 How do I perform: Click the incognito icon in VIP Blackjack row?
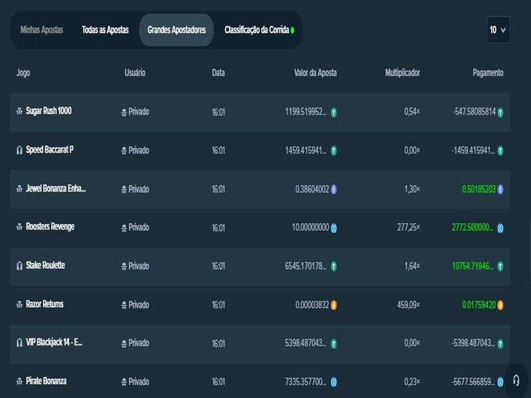(124, 344)
